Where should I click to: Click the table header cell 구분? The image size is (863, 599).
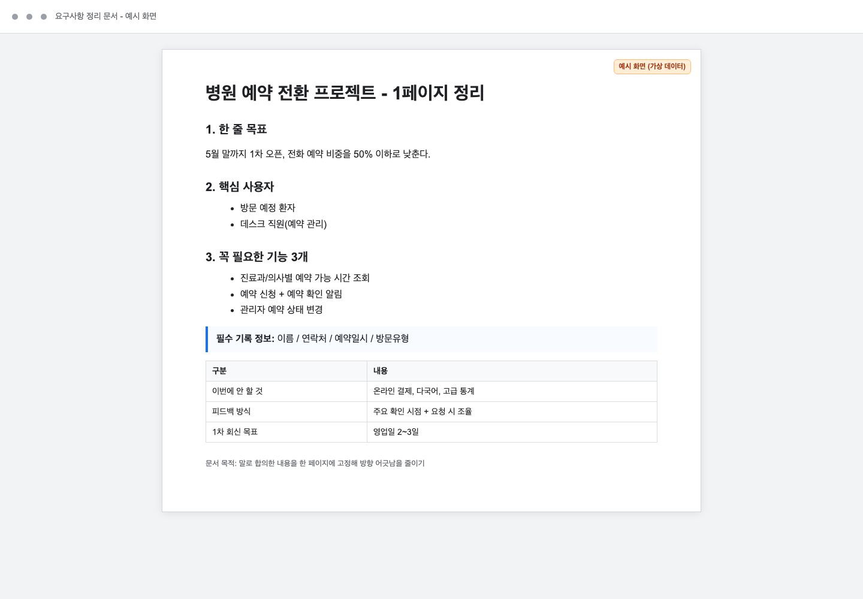[x=219, y=371]
